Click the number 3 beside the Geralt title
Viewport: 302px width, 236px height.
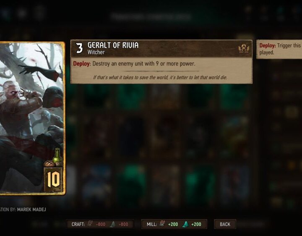point(79,48)
